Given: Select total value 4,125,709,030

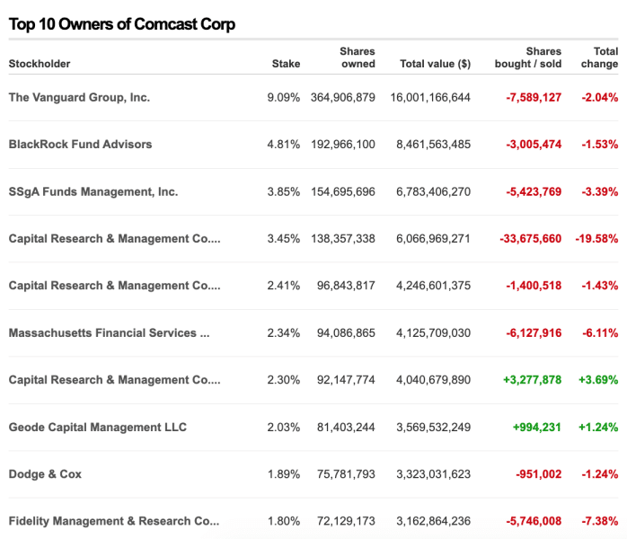Looking at the screenshot, I should pos(434,332).
